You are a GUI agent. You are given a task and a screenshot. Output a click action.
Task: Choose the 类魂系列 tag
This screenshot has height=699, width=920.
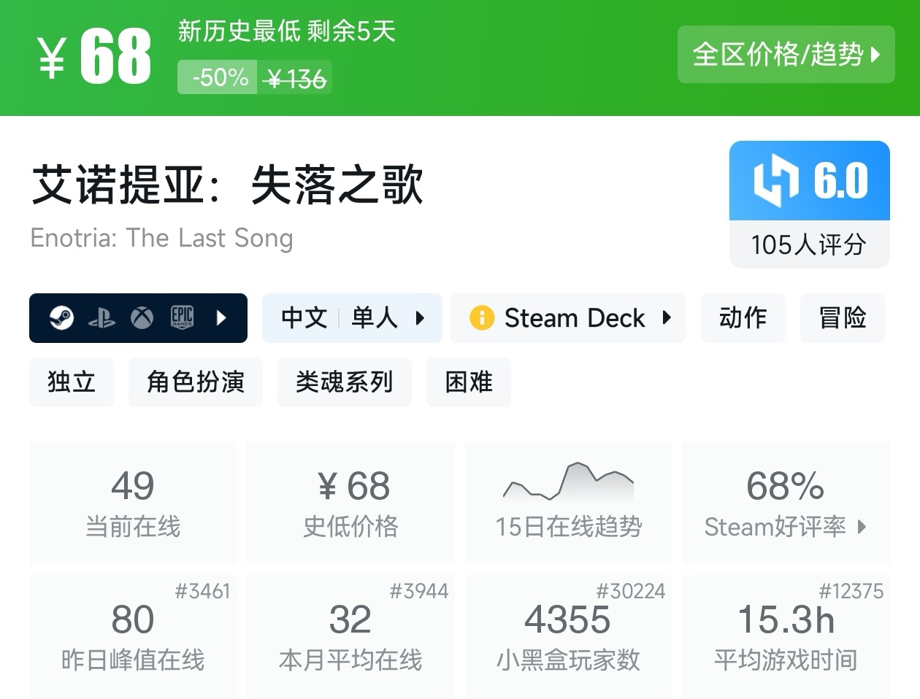(344, 382)
